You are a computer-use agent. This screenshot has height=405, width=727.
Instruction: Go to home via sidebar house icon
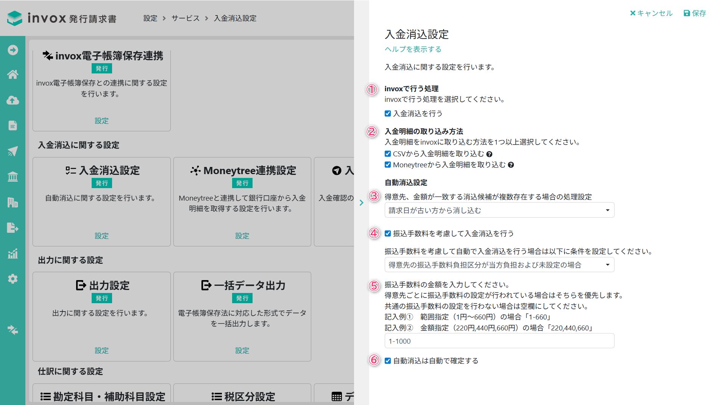[x=13, y=75]
